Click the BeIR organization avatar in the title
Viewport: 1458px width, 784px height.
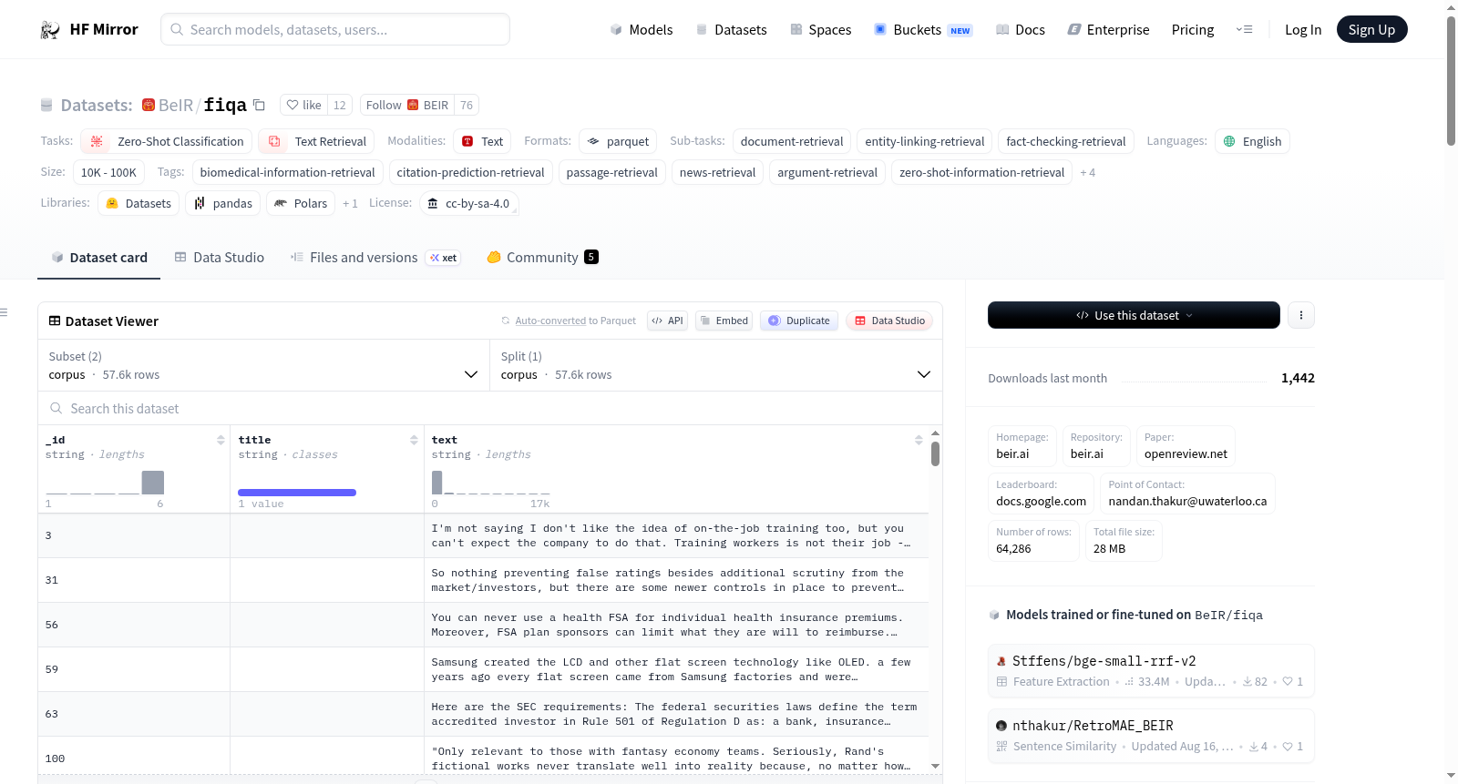tap(149, 106)
